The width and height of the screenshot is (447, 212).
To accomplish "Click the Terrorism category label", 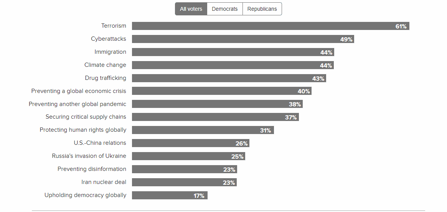I will tap(114, 26).
